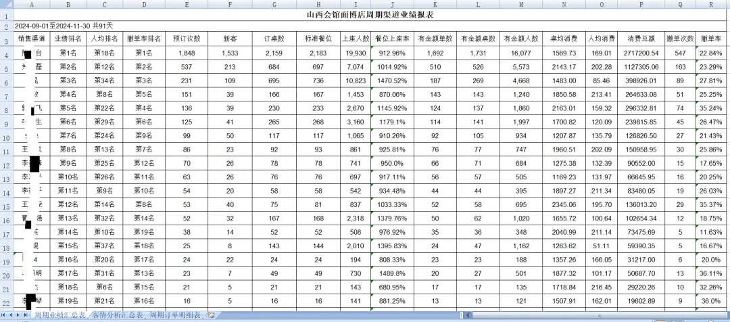This screenshot has width=730, height=322.
Task: Jump to the last sheet tab arrow
Action: pyautogui.click(x=26, y=315)
